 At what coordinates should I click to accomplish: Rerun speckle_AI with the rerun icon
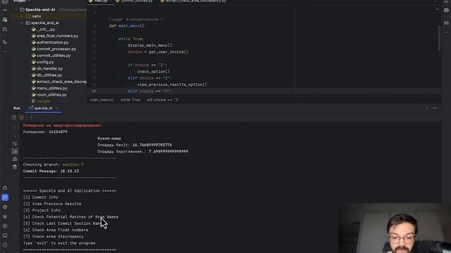point(13,117)
